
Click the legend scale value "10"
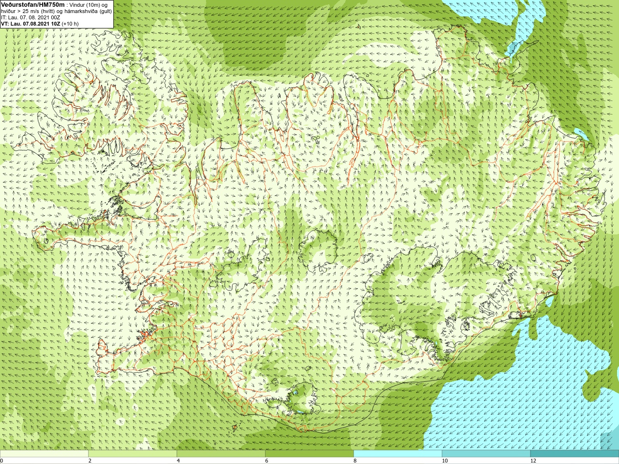click(x=445, y=461)
